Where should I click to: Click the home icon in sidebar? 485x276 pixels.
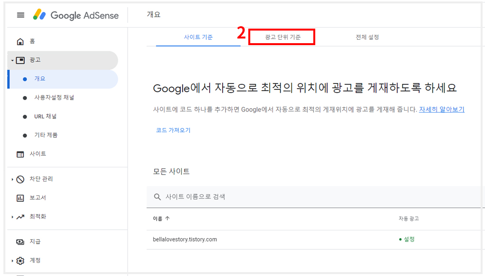pos(20,41)
